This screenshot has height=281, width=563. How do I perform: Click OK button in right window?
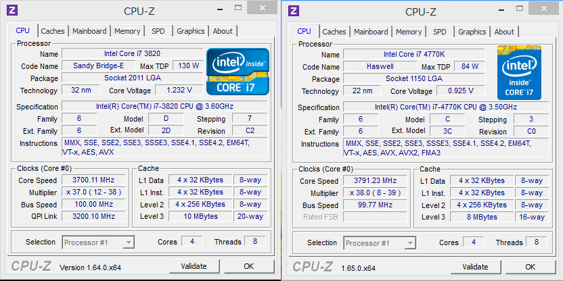coord(531,267)
